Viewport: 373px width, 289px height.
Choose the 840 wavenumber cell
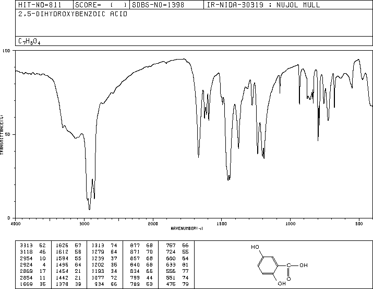135,264
